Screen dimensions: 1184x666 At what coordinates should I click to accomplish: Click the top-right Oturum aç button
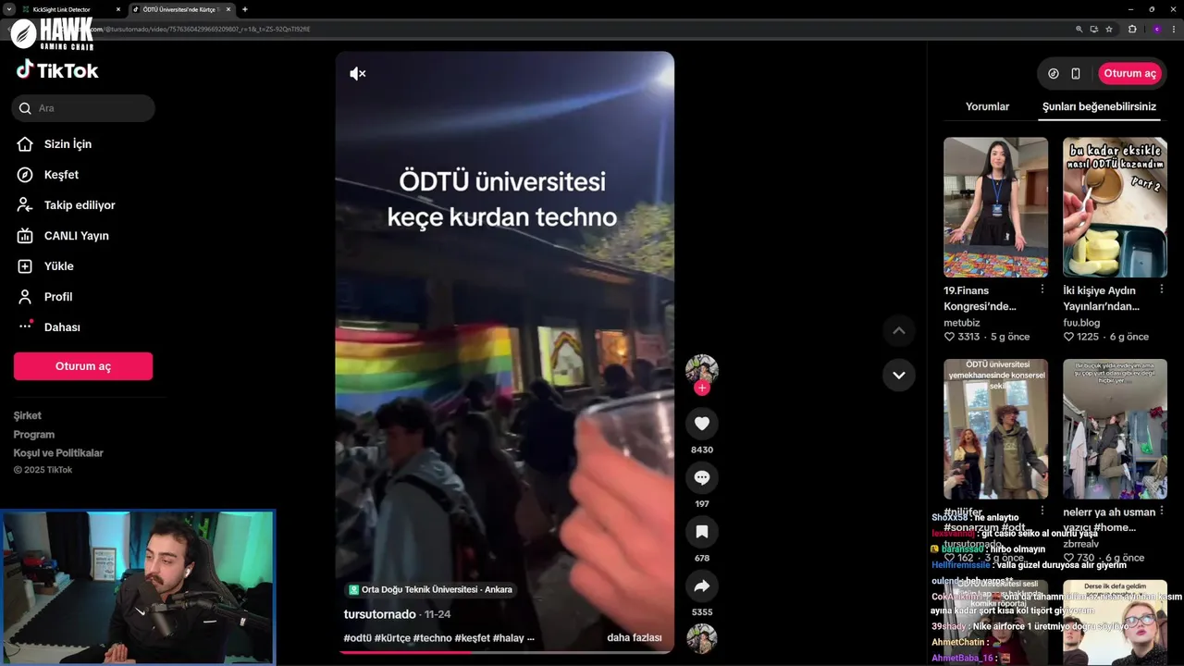(x=1129, y=73)
